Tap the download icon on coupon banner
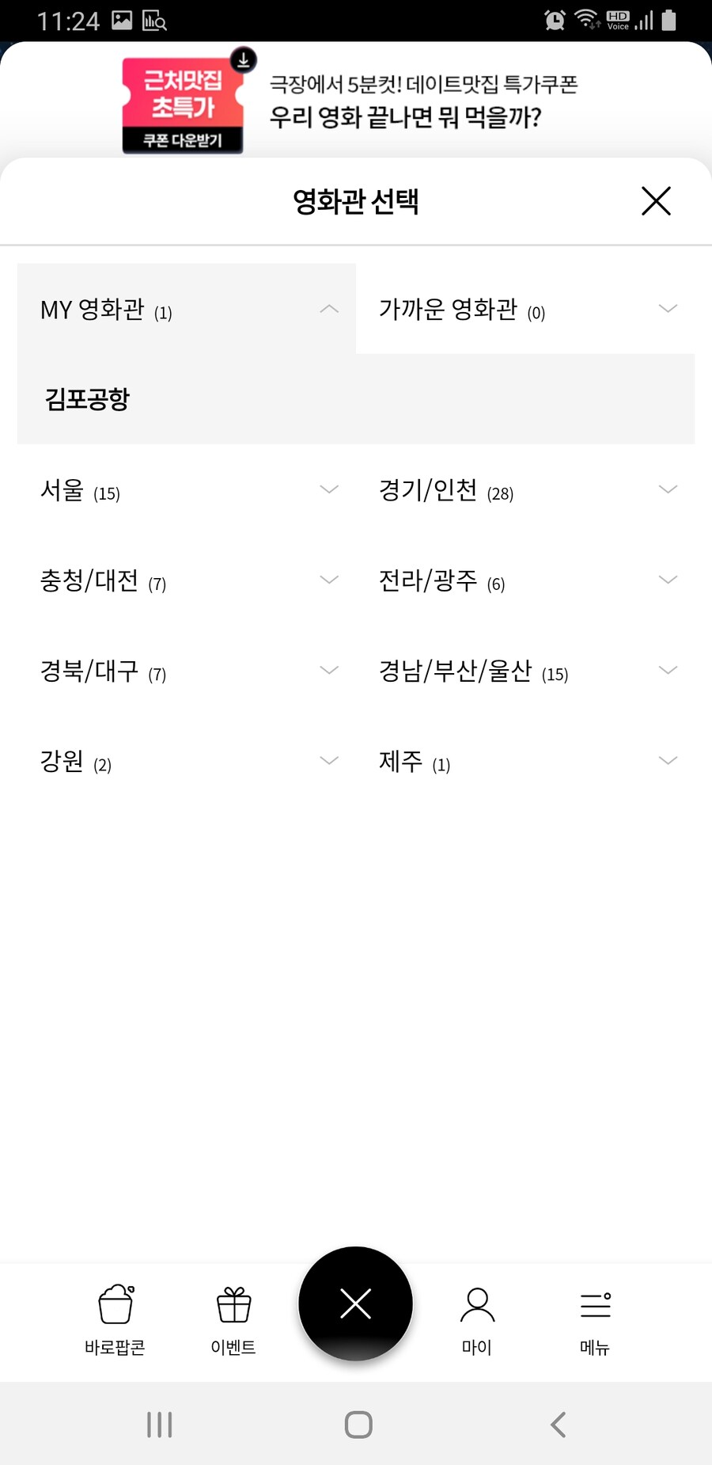This screenshot has width=712, height=1465. tap(244, 59)
